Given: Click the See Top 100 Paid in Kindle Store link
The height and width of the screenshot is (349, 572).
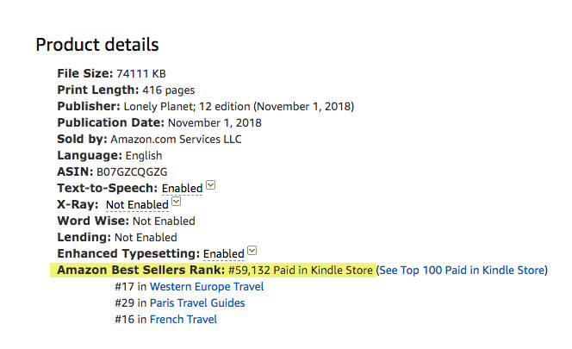Looking at the screenshot, I should pos(463,270).
